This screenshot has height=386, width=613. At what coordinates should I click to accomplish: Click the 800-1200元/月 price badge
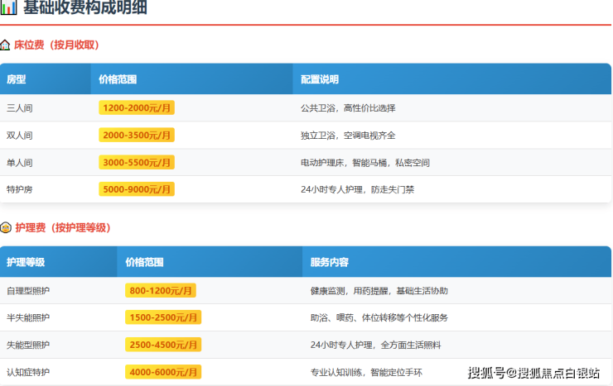(x=161, y=290)
